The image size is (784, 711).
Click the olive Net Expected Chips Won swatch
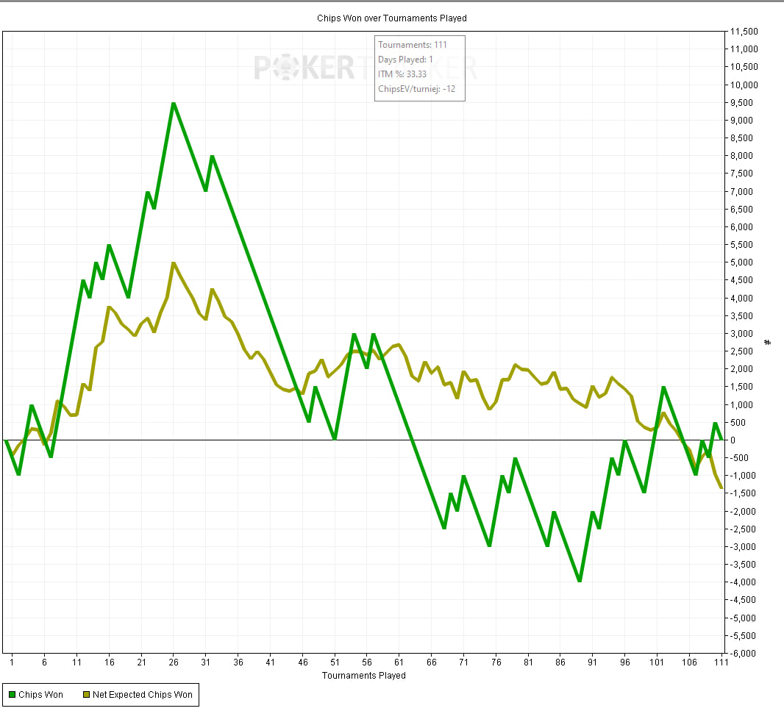tap(86, 695)
